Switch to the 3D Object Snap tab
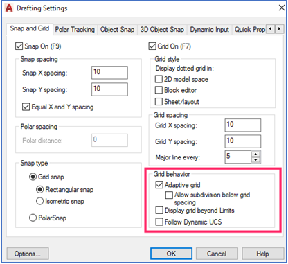Image resolution: width=288 pixels, height=264 pixels. pos(162,30)
